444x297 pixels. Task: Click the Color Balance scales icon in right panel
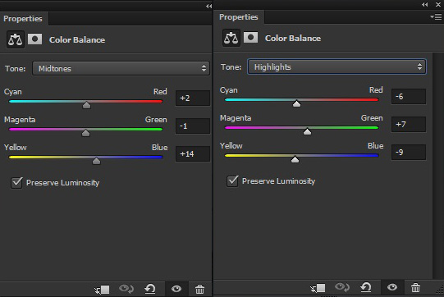point(231,38)
